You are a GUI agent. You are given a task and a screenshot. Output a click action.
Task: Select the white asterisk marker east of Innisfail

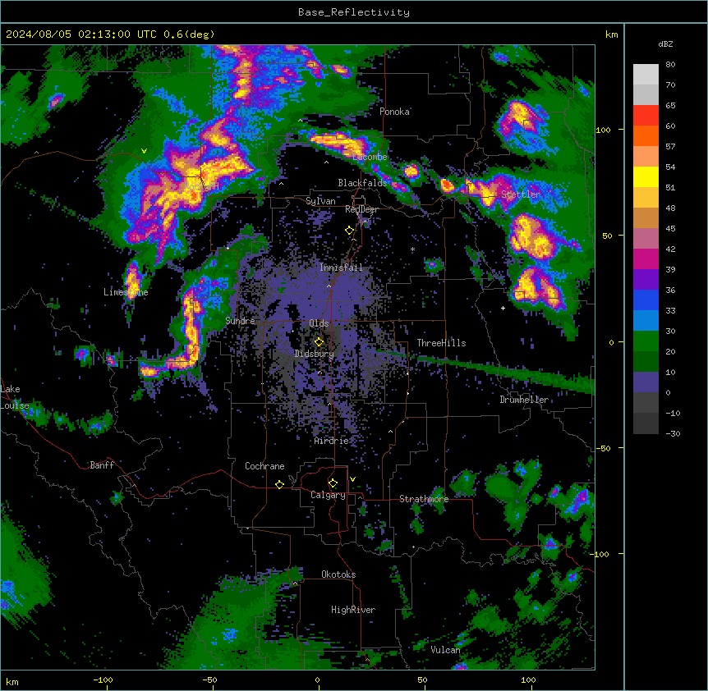412,249
